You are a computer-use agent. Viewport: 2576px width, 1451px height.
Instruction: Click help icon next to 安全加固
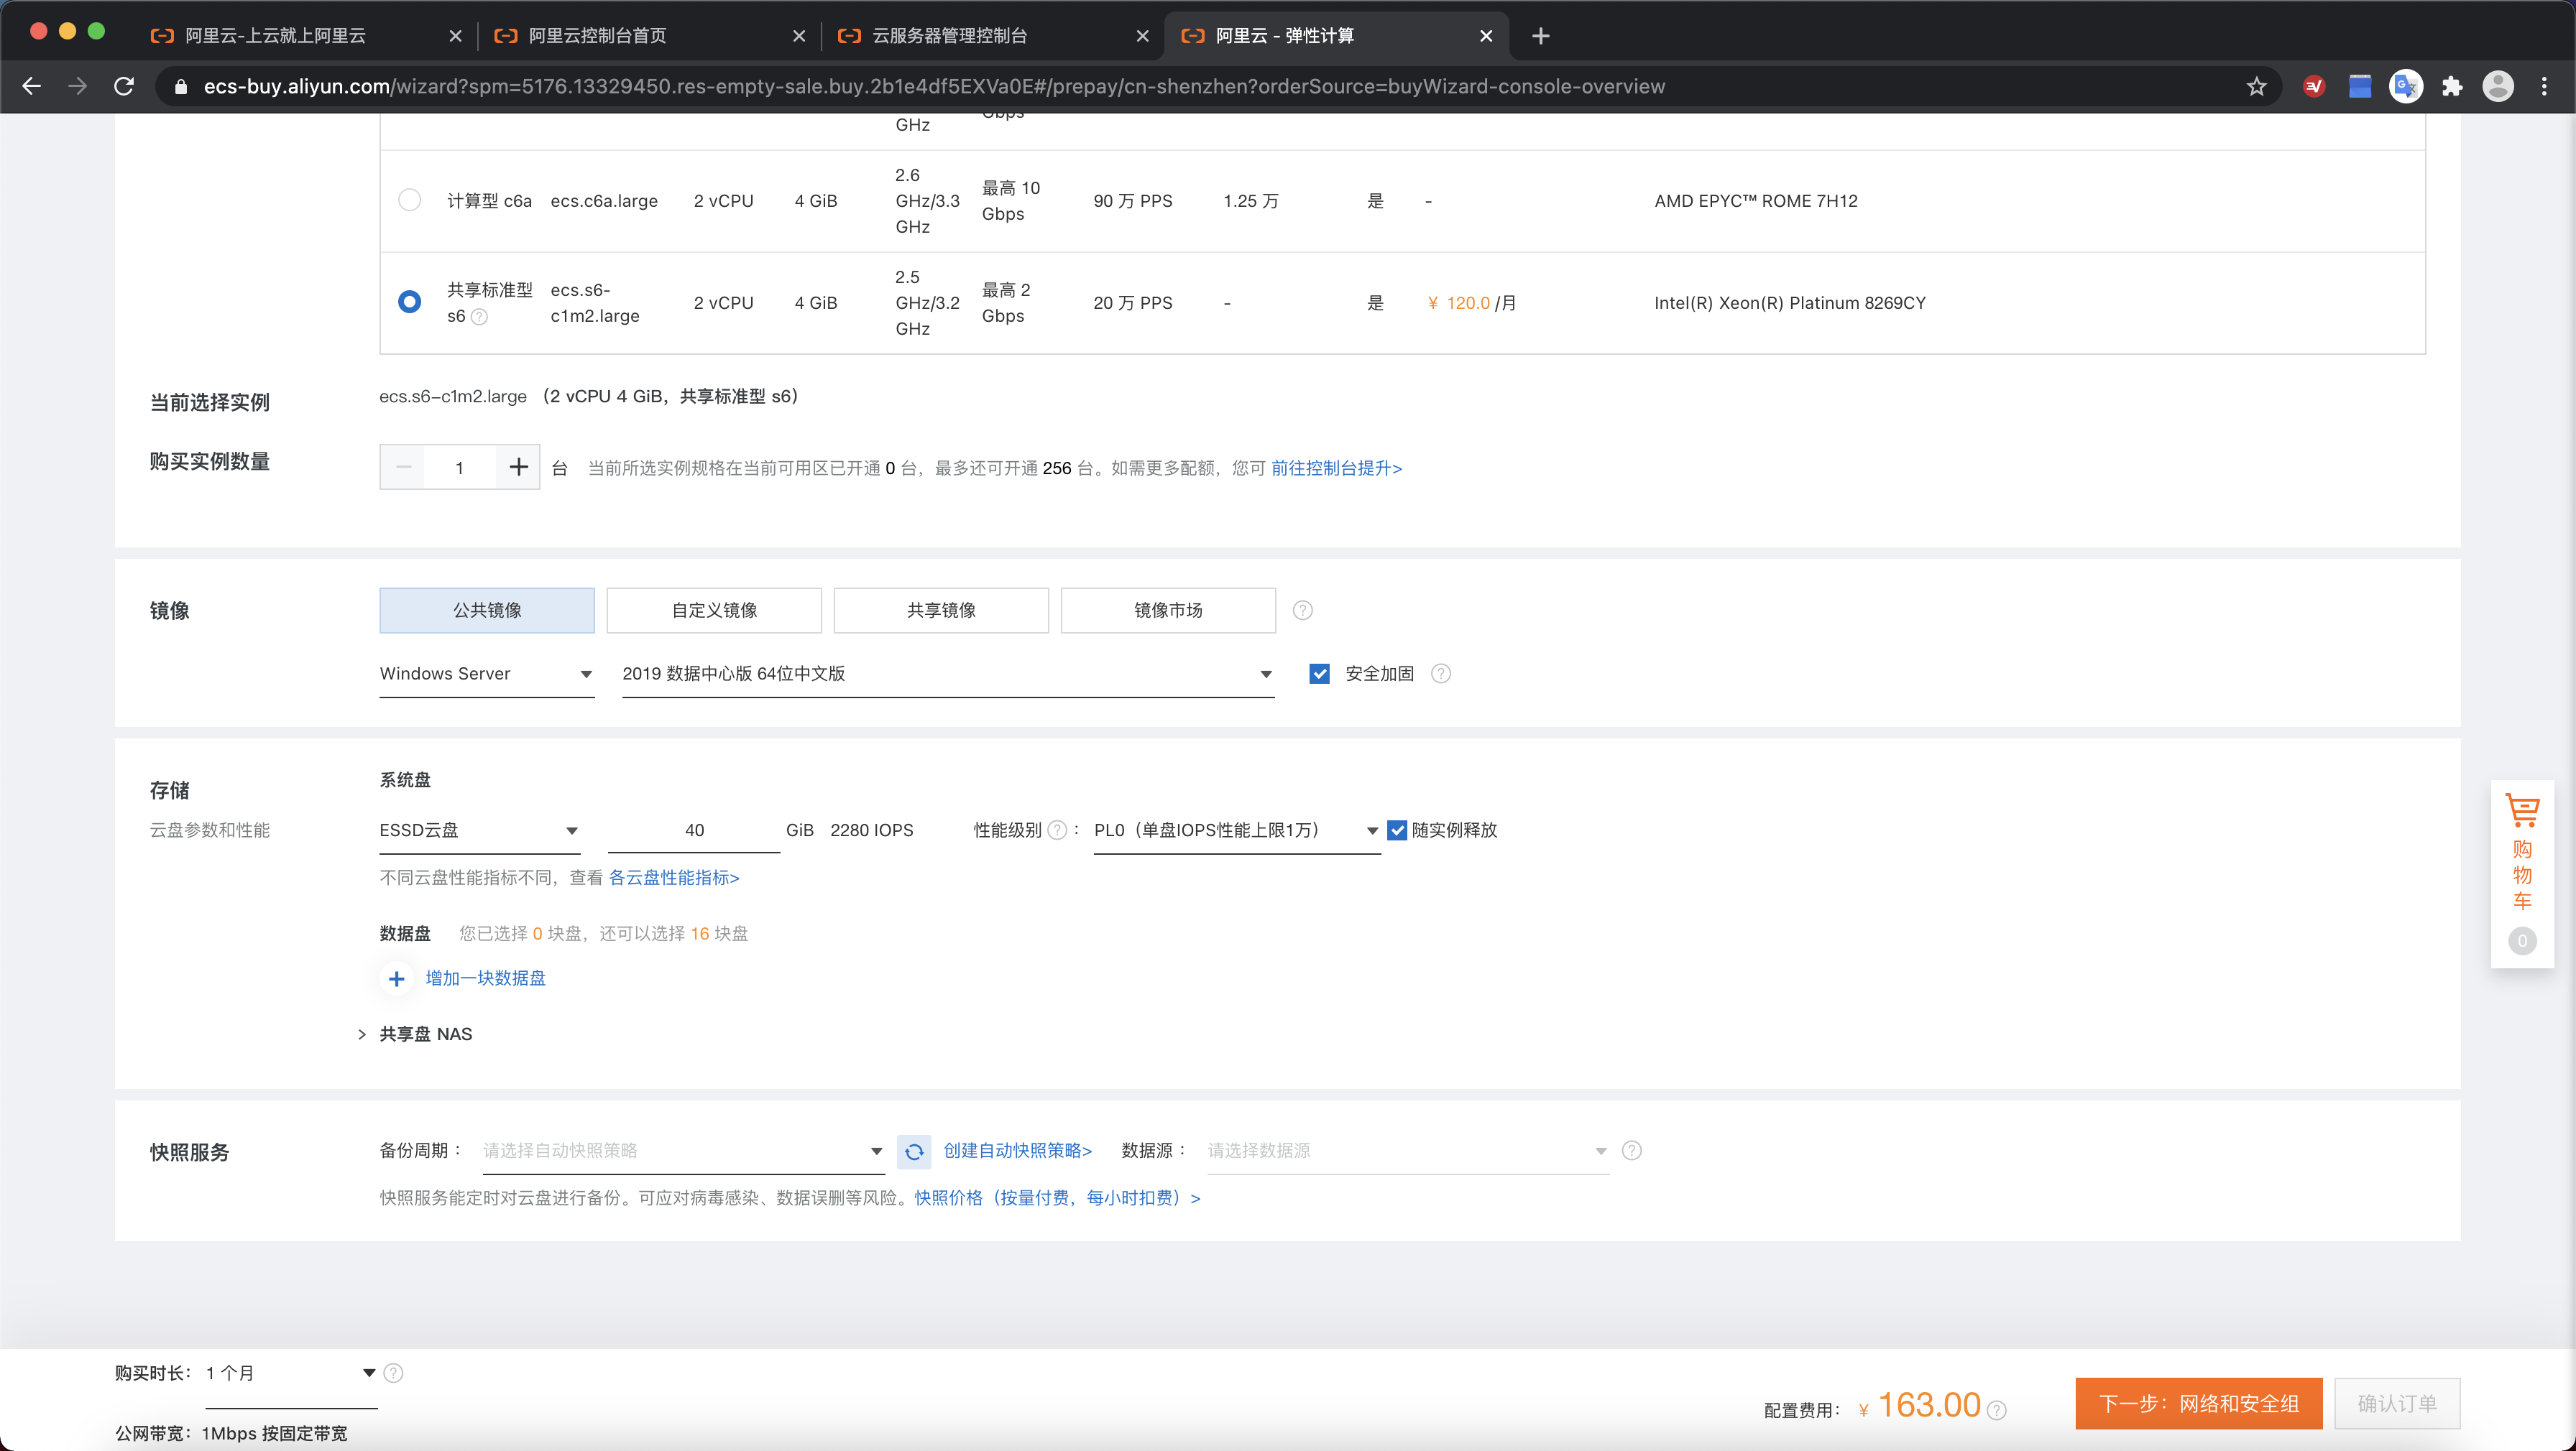[1440, 674]
